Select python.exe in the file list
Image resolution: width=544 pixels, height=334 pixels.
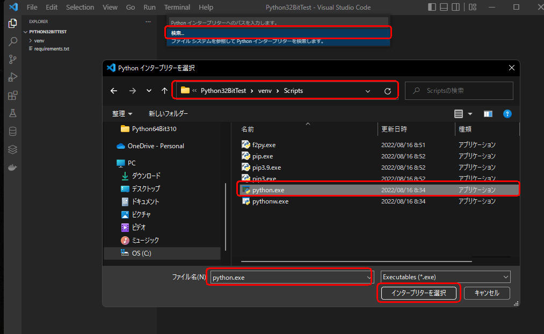click(378, 190)
